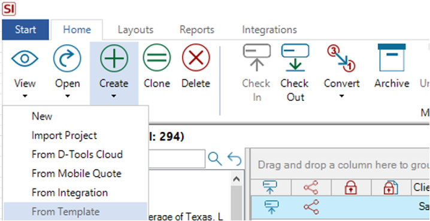Click the Check In icon
The image size is (430, 221).
(x=257, y=58)
